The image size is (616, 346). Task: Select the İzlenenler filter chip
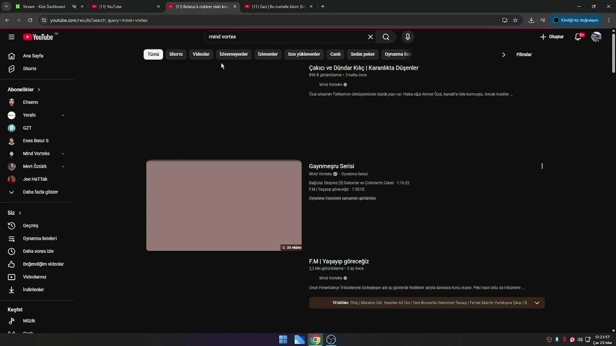pos(268,54)
